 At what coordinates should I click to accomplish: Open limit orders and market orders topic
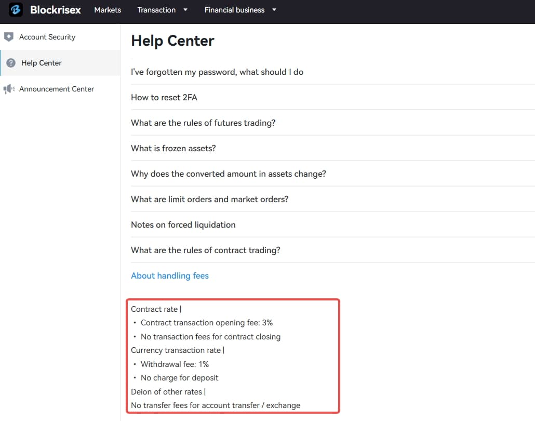pyautogui.click(x=209, y=199)
